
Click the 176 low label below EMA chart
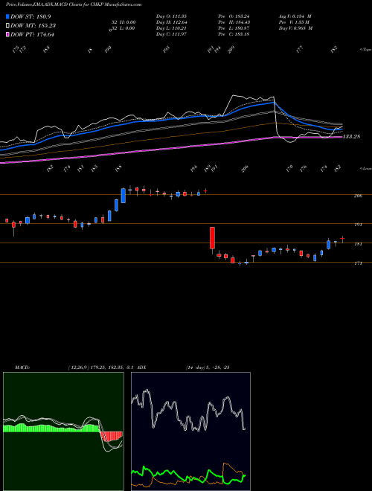[303, 168]
